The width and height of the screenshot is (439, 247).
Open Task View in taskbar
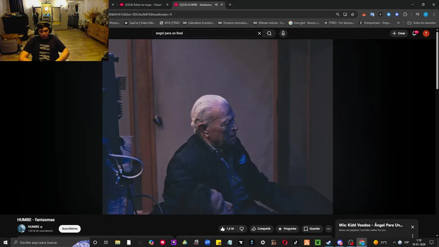pos(106,242)
